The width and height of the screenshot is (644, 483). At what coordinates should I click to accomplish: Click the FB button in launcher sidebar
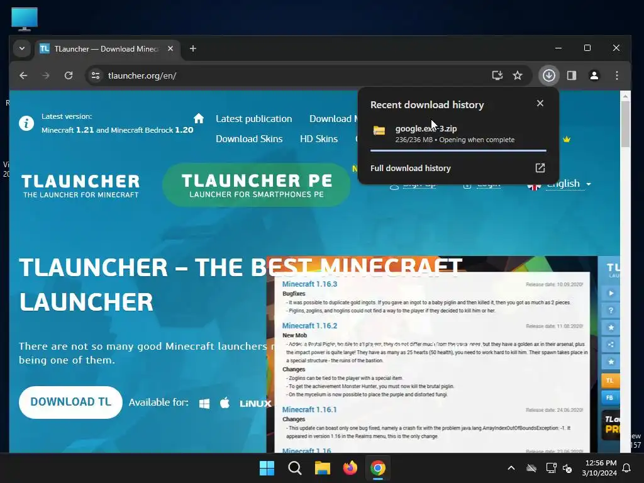[610, 397]
